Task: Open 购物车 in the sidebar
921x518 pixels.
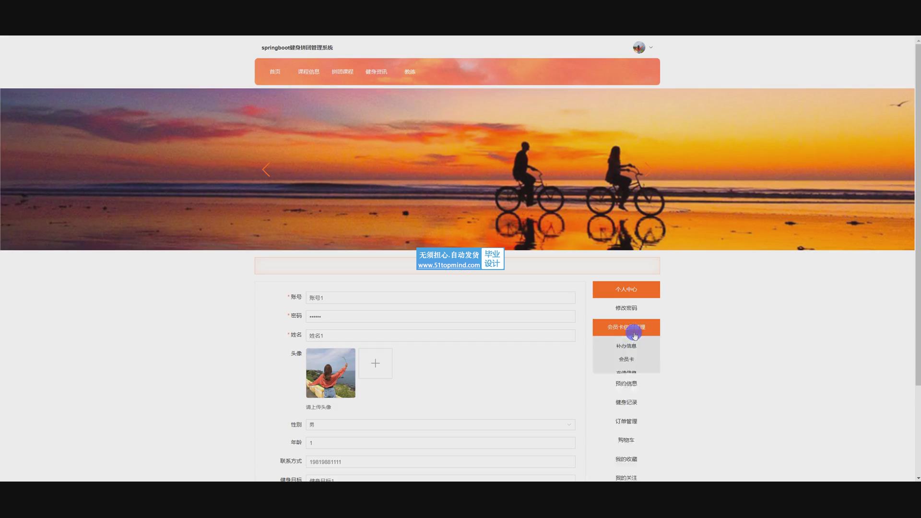Action: [626, 440]
